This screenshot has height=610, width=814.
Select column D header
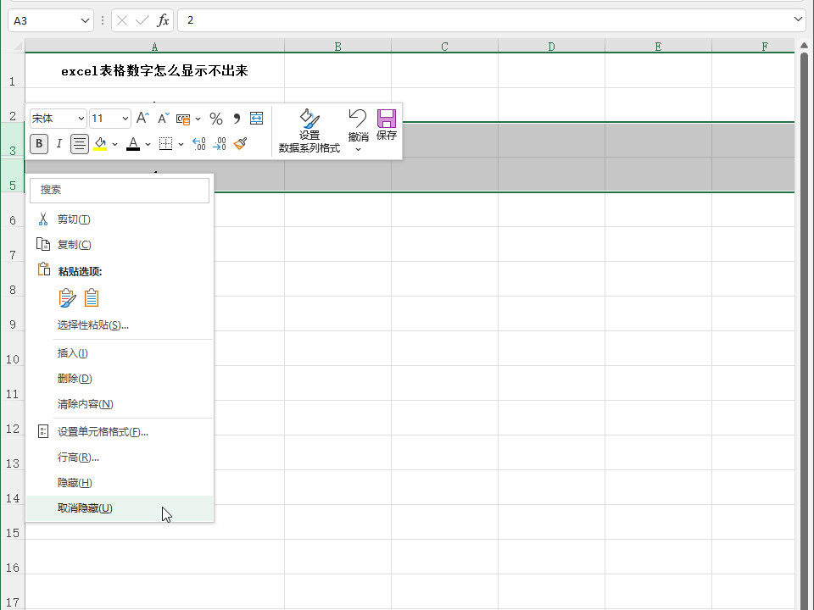coord(551,46)
